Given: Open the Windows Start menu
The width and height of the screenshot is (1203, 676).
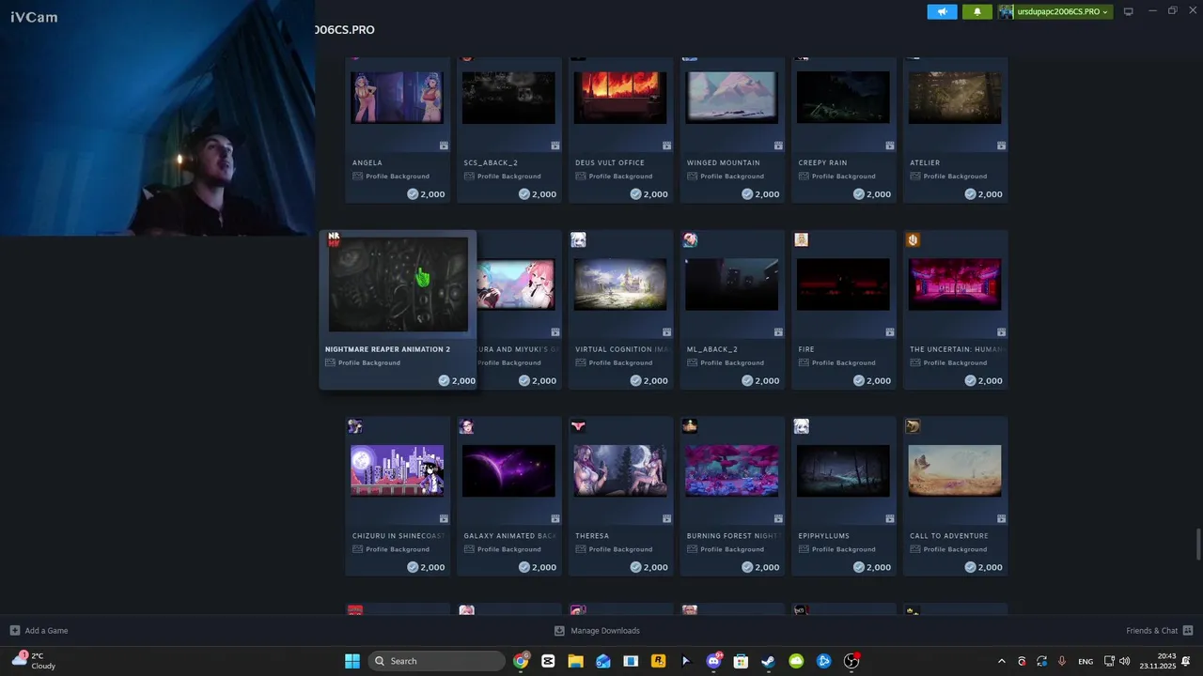Looking at the screenshot, I should tap(352, 661).
